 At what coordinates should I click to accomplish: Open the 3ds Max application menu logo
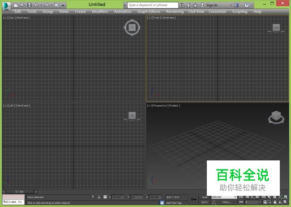[x=6, y=6]
